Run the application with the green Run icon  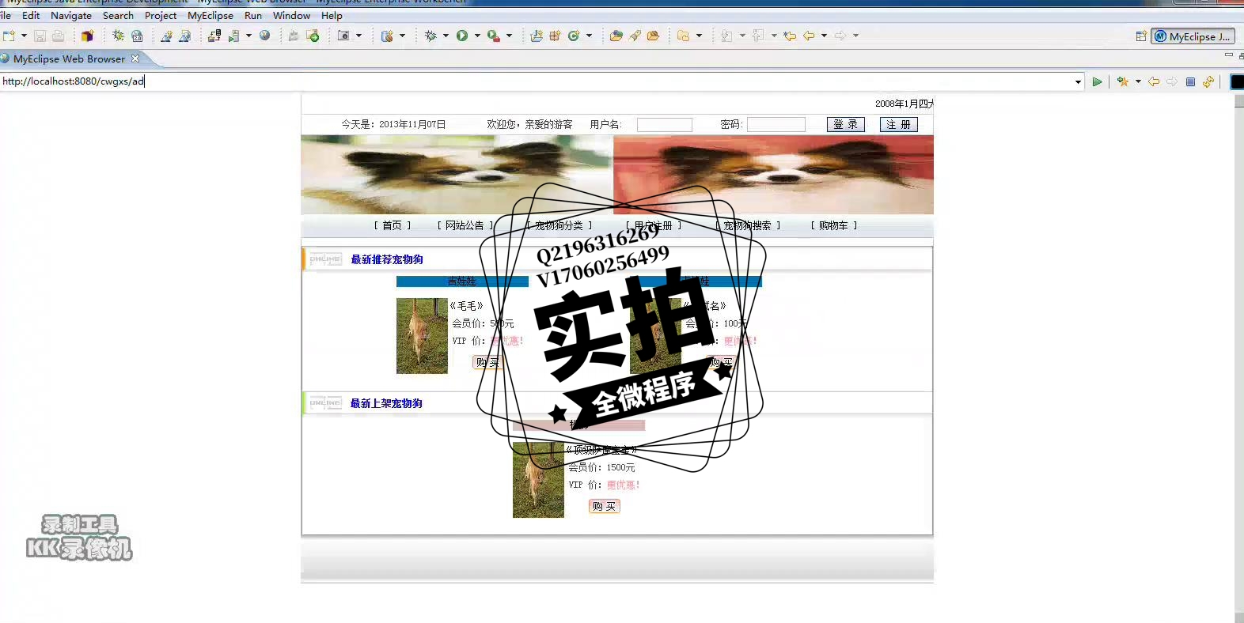click(x=461, y=36)
